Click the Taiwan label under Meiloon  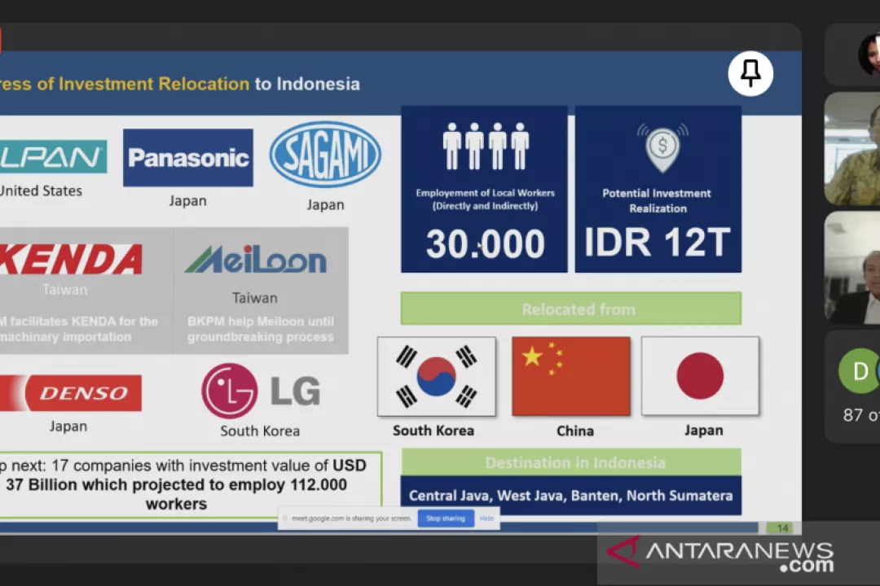pyautogui.click(x=255, y=298)
